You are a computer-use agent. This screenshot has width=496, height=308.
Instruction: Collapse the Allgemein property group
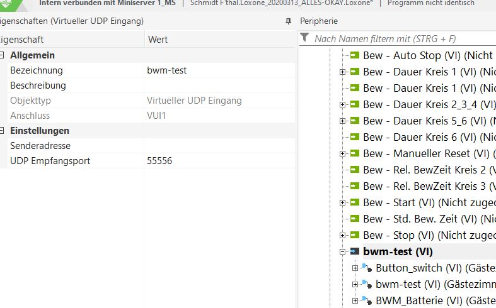click(2, 55)
